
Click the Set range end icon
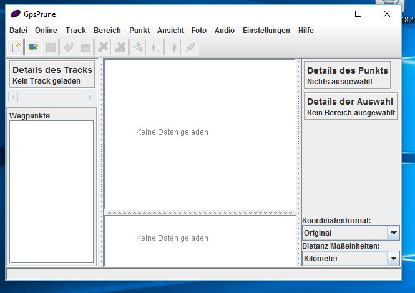click(173, 47)
